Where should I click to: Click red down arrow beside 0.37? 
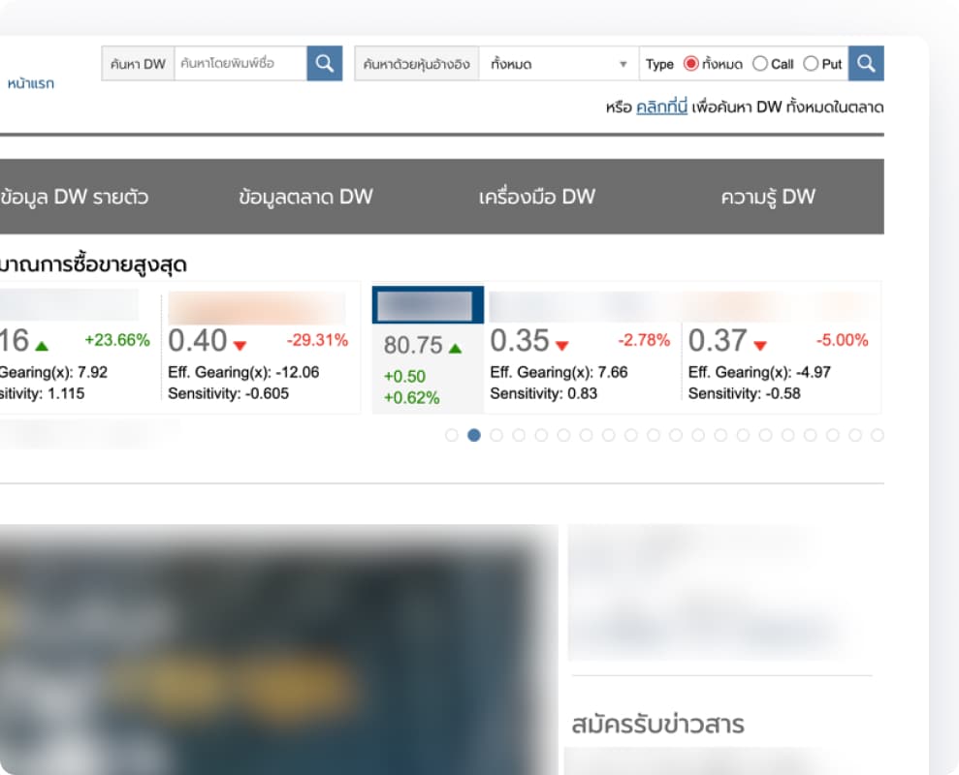pyautogui.click(x=760, y=346)
